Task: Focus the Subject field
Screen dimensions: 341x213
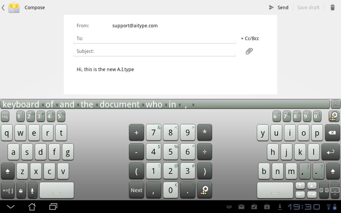Action: pyautogui.click(x=155, y=51)
